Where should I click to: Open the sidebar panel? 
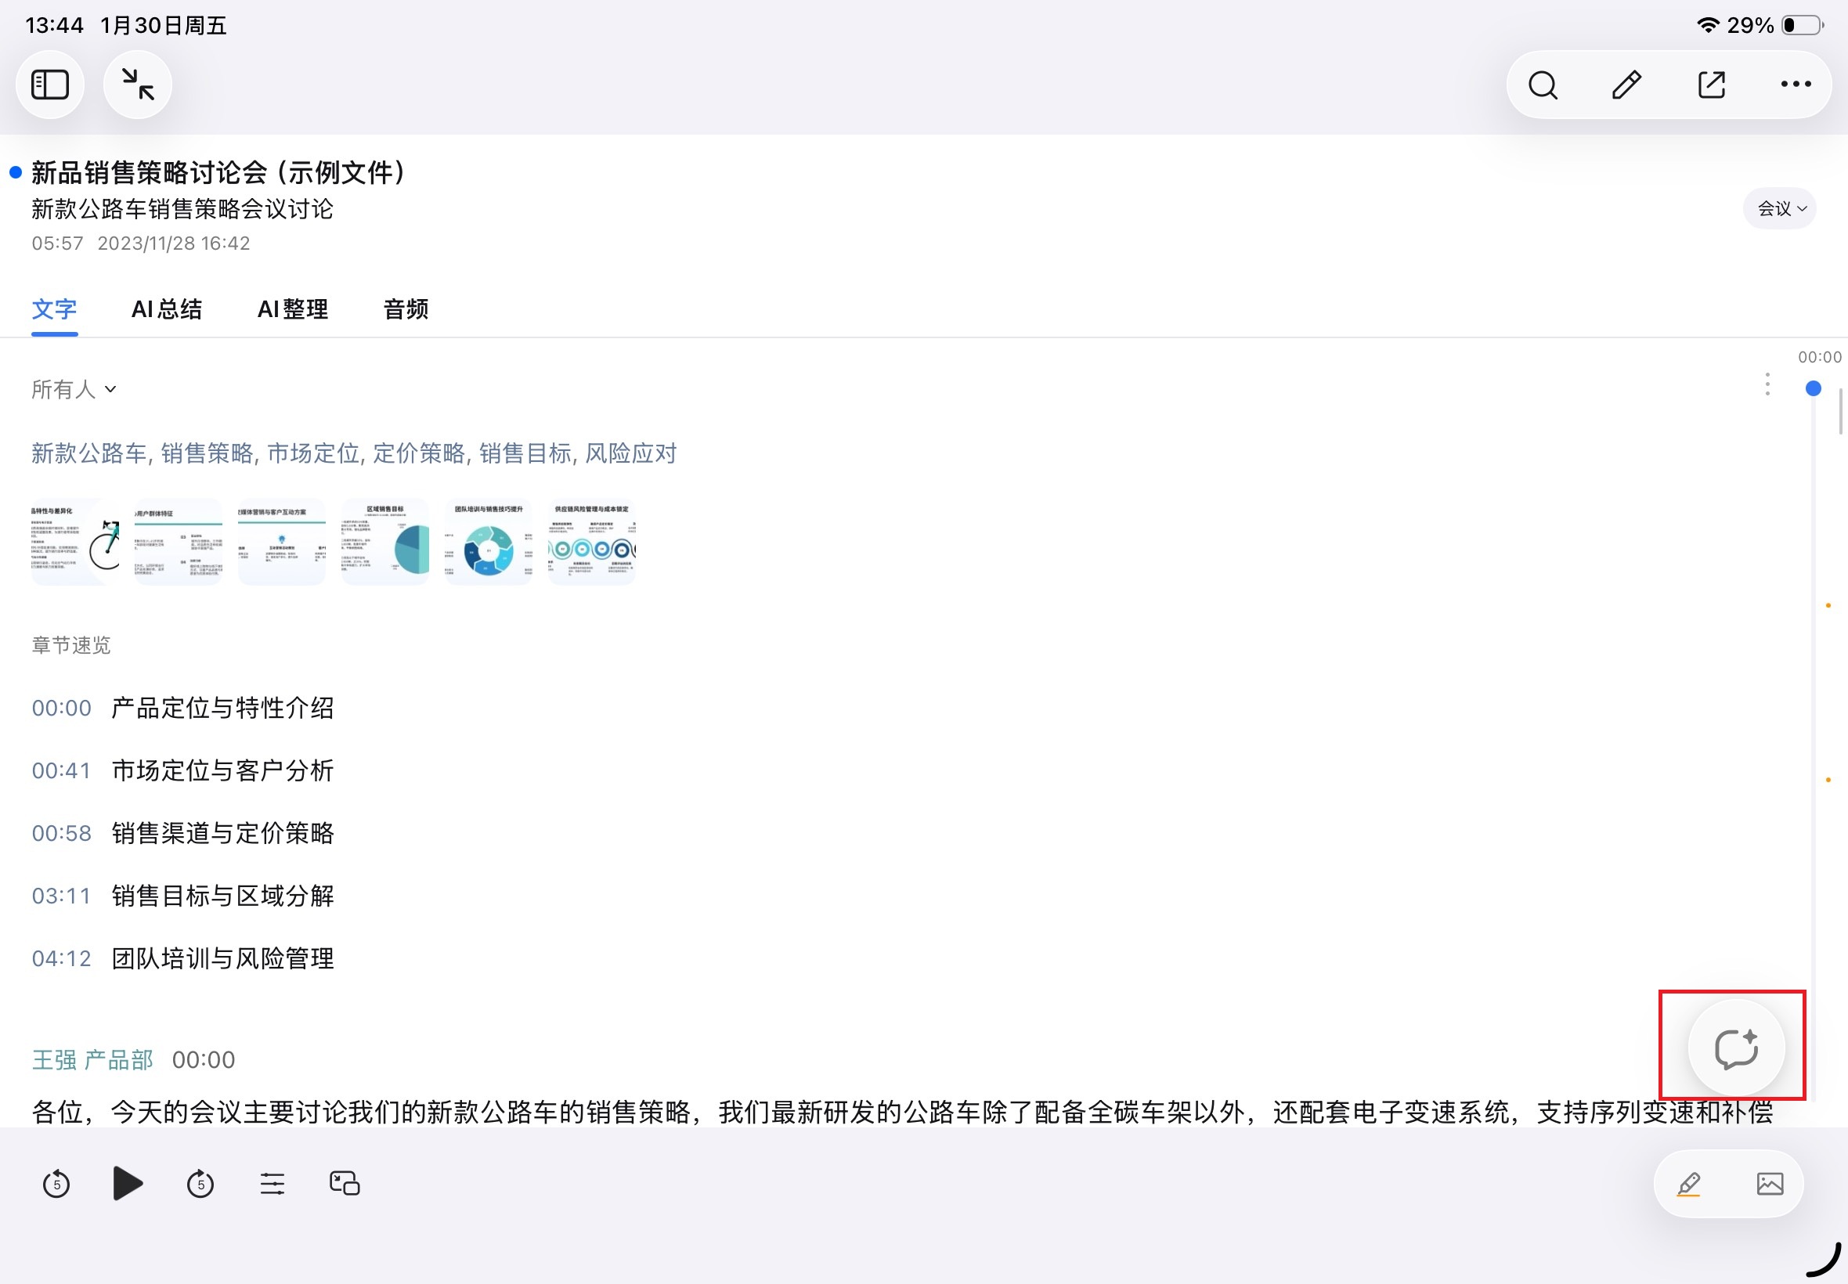pos(50,84)
